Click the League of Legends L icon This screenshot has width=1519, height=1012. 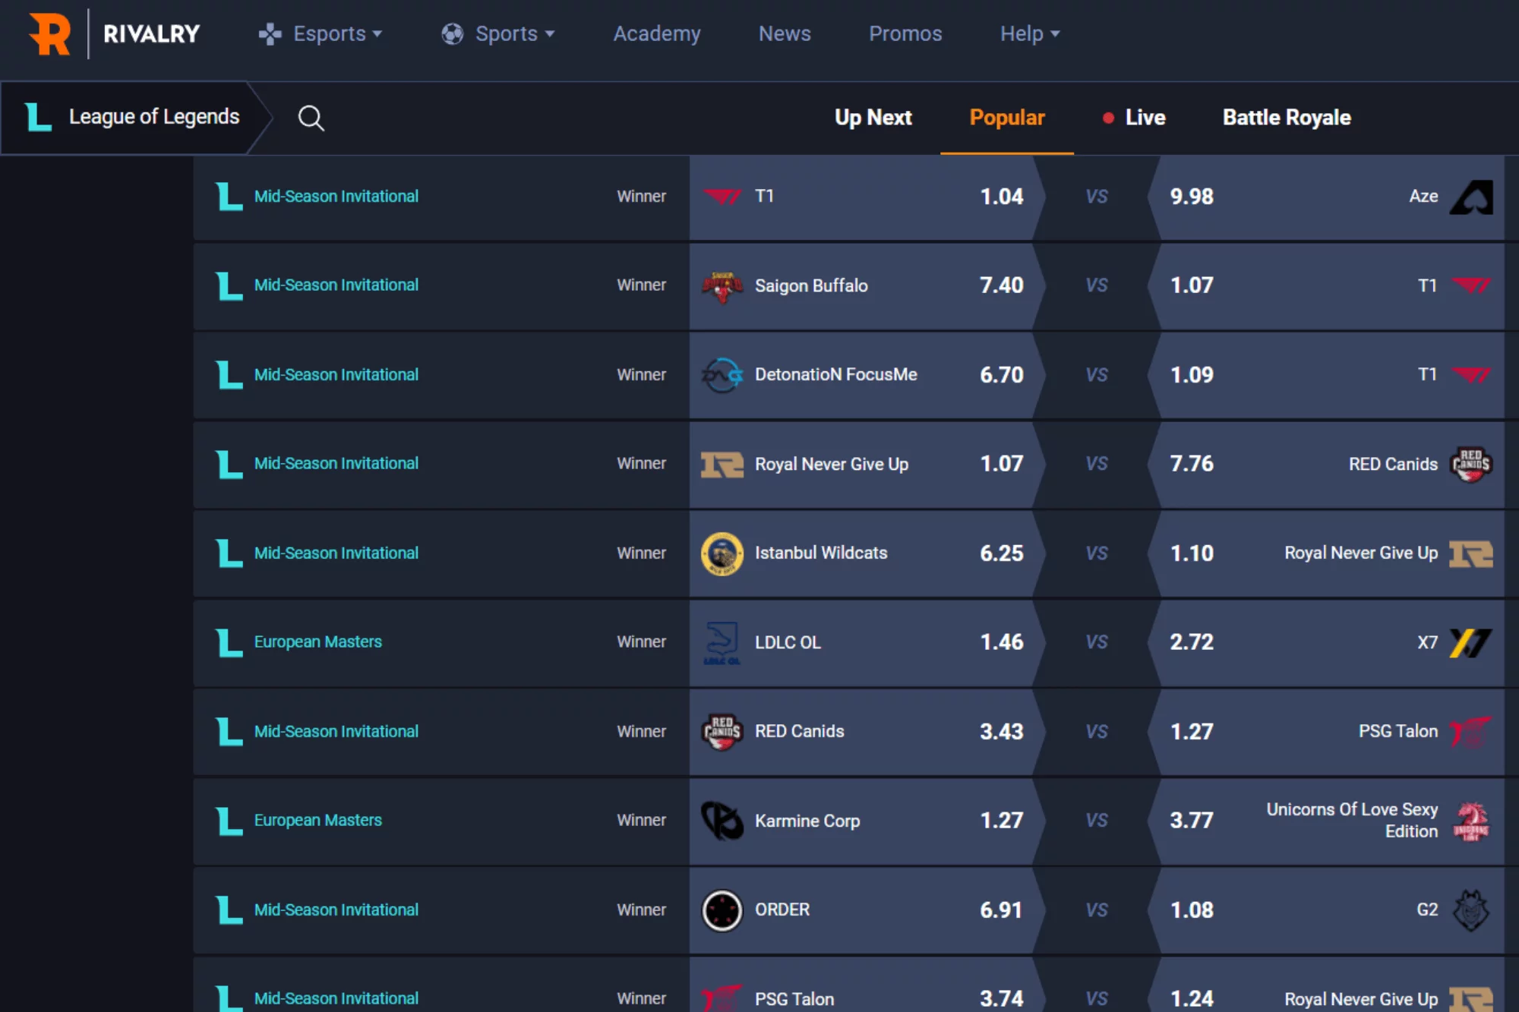(38, 117)
